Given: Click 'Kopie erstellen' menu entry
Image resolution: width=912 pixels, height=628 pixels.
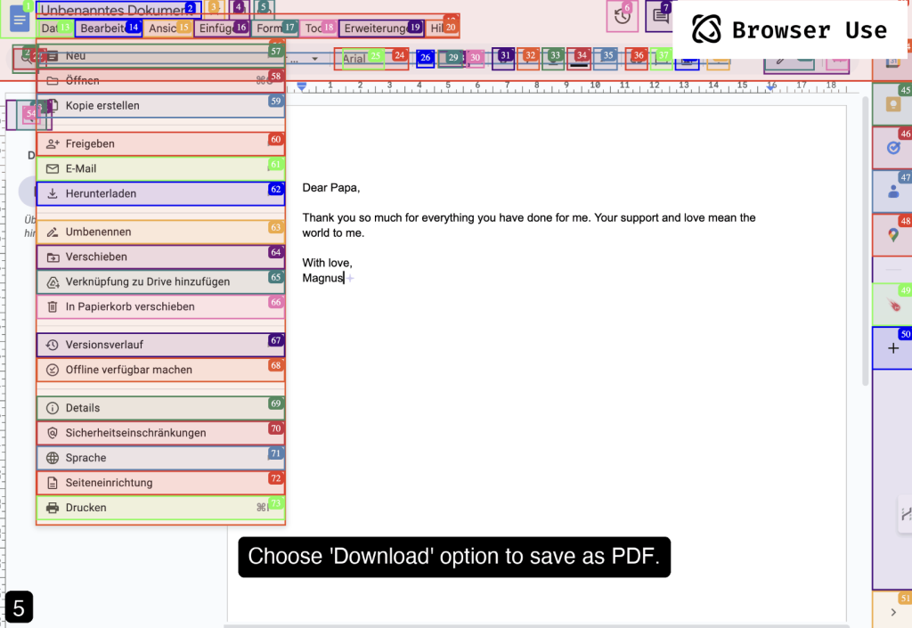Looking at the screenshot, I should [x=160, y=105].
